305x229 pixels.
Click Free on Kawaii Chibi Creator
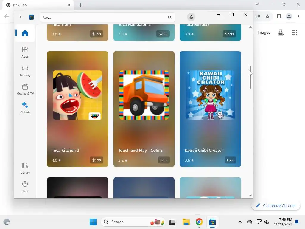click(230, 160)
